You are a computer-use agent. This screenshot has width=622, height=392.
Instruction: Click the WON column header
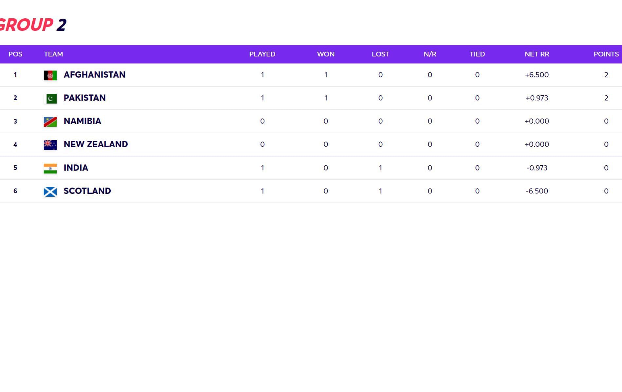point(326,54)
